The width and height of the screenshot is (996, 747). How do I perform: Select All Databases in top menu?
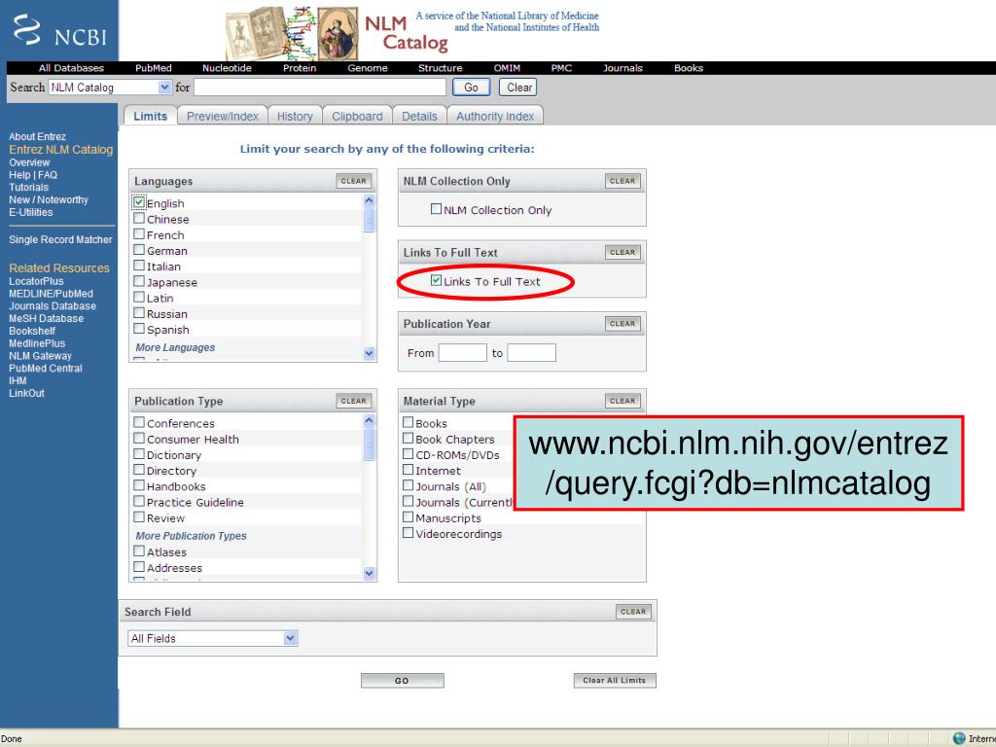pos(71,68)
